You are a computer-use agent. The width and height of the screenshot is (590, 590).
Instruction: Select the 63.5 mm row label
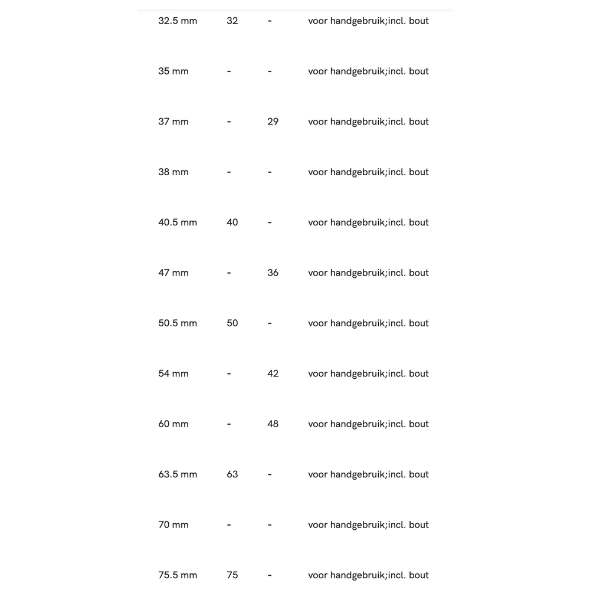178,474
